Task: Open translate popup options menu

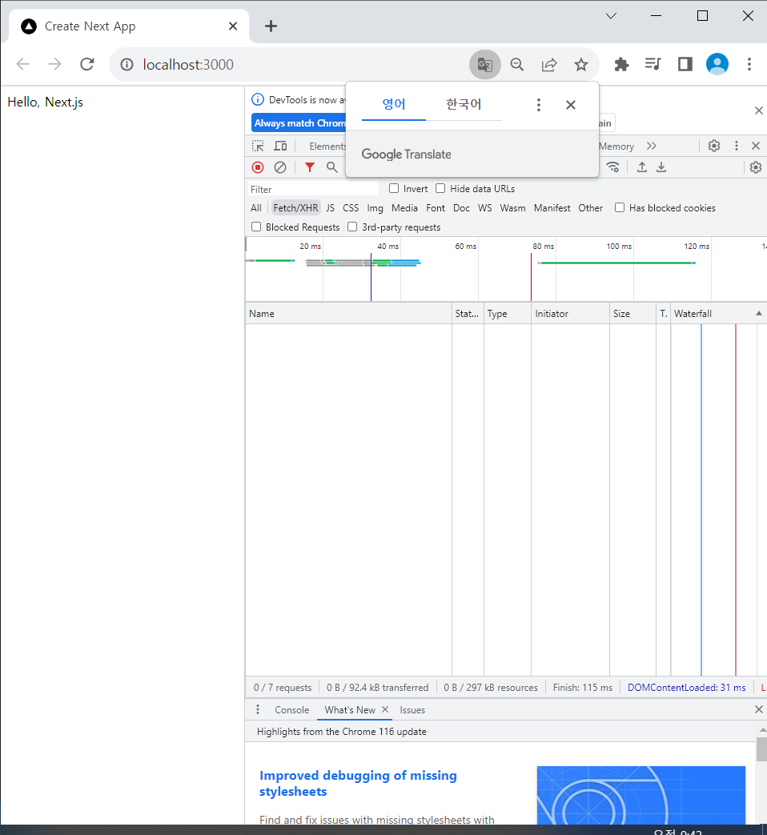Action: coord(539,105)
